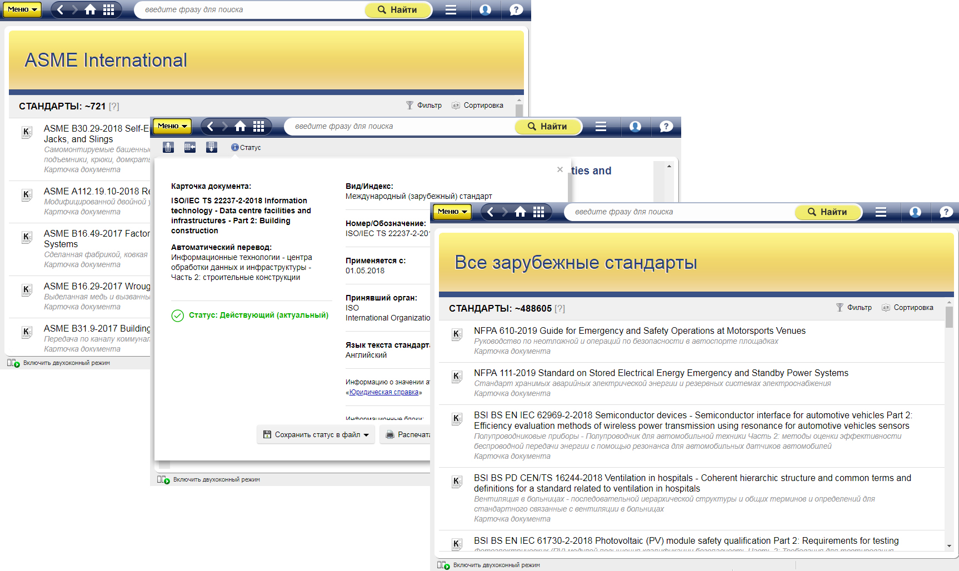Open the Меню dropdown above Все зарубежные стандарты

tap(452, 212)
